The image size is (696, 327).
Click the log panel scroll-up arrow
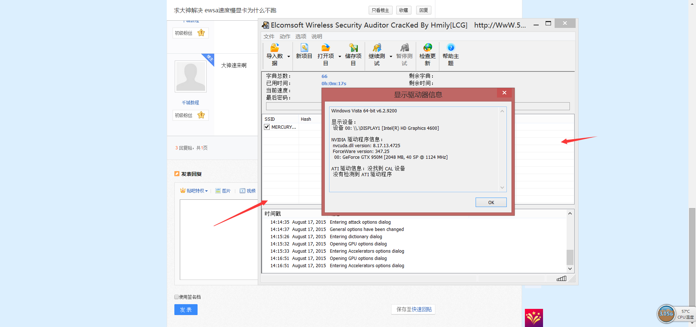[570, 214]
